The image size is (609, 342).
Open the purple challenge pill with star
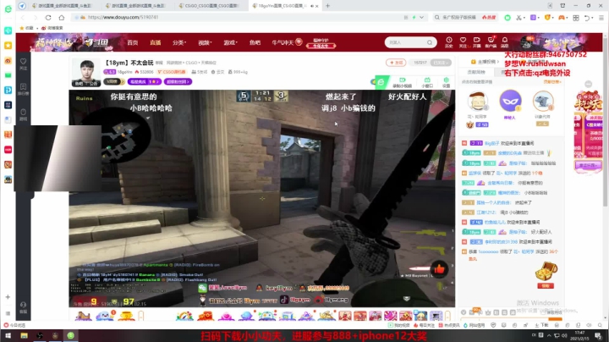click(x=144, y=81)
